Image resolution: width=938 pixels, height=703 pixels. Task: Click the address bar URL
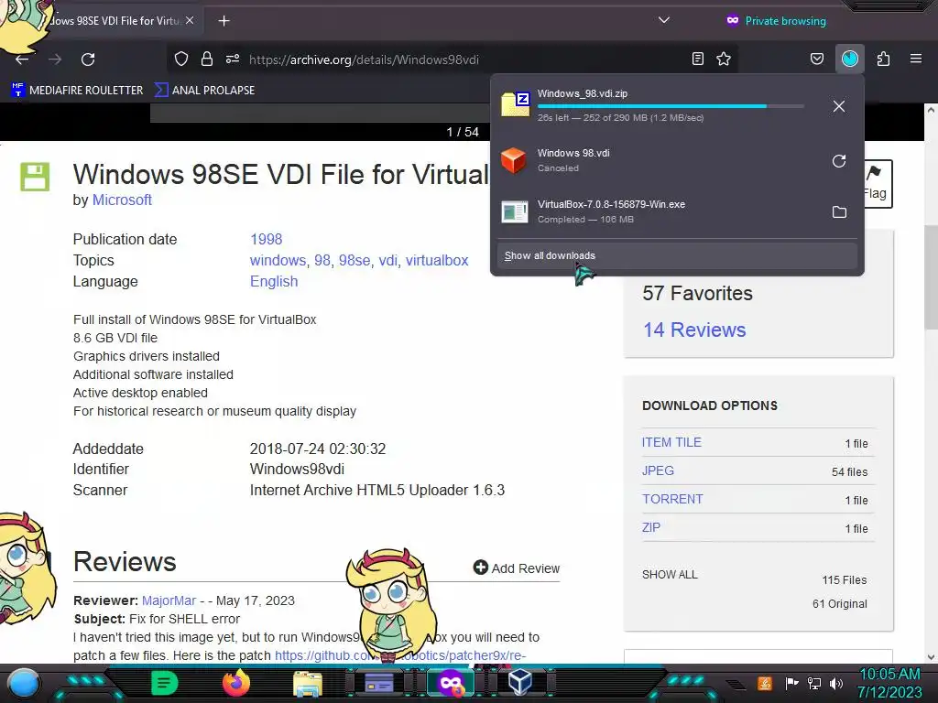coord(364,59)
